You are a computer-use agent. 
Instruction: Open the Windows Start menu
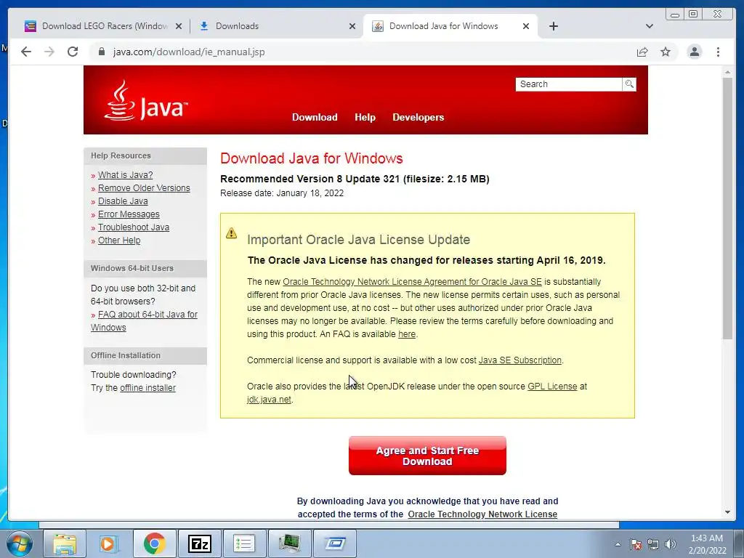(x=20, y=543)
